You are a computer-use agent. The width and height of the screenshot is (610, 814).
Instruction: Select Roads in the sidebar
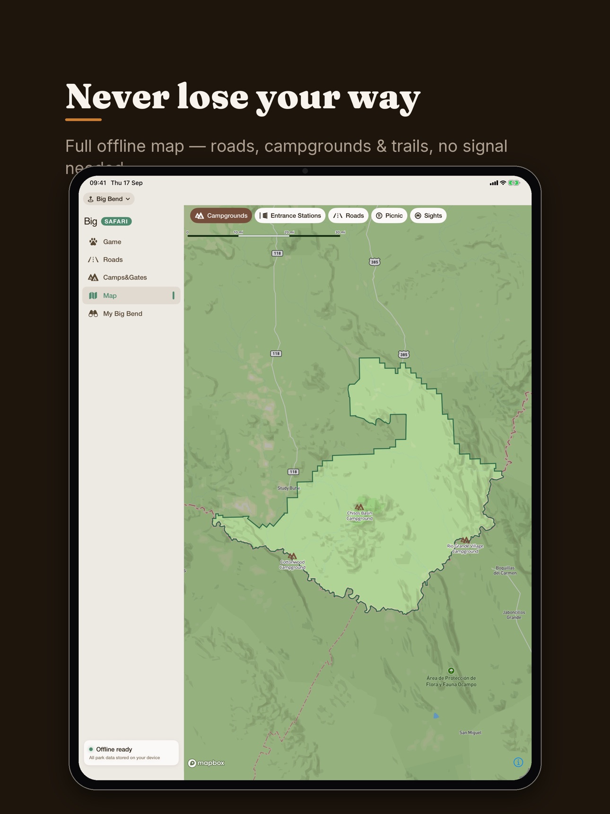pos(131,259)
